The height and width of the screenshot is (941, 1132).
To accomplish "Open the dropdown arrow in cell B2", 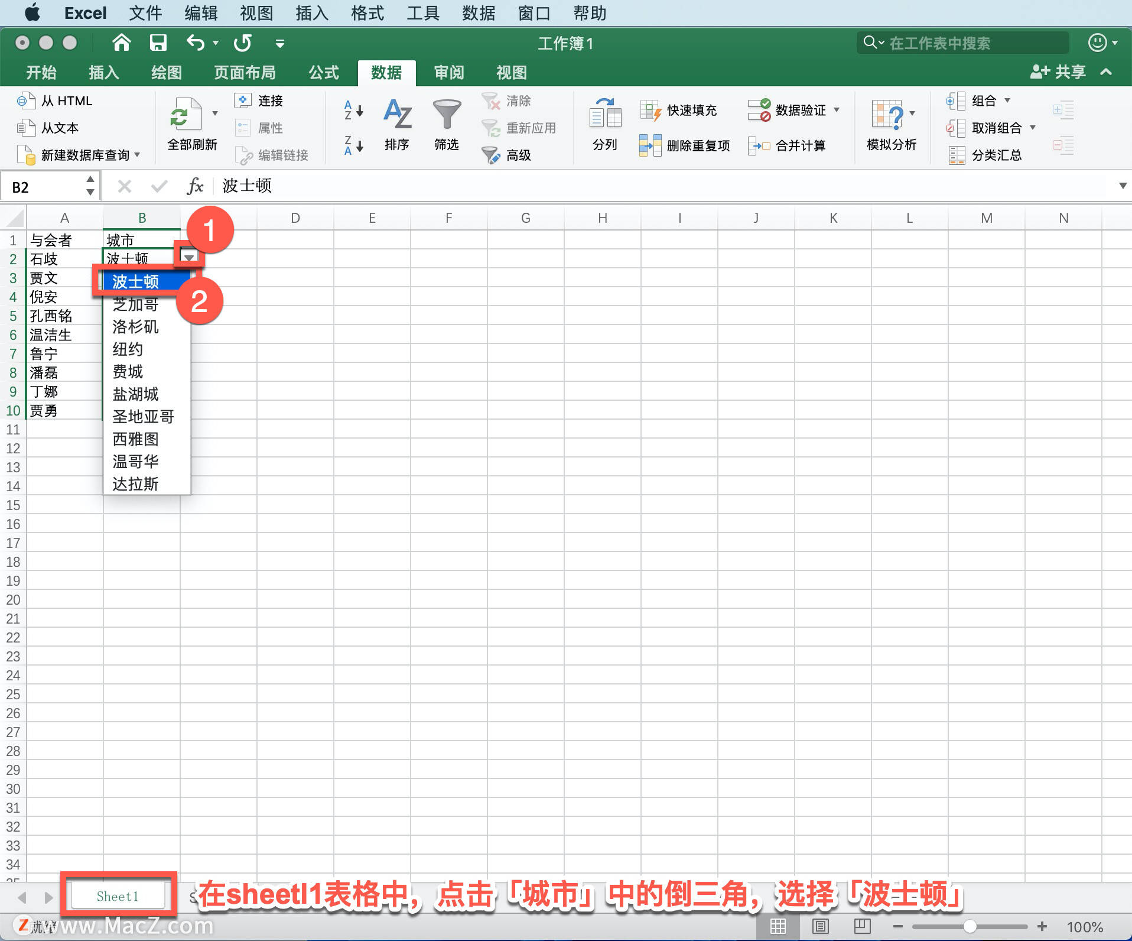I will (189, 258).
